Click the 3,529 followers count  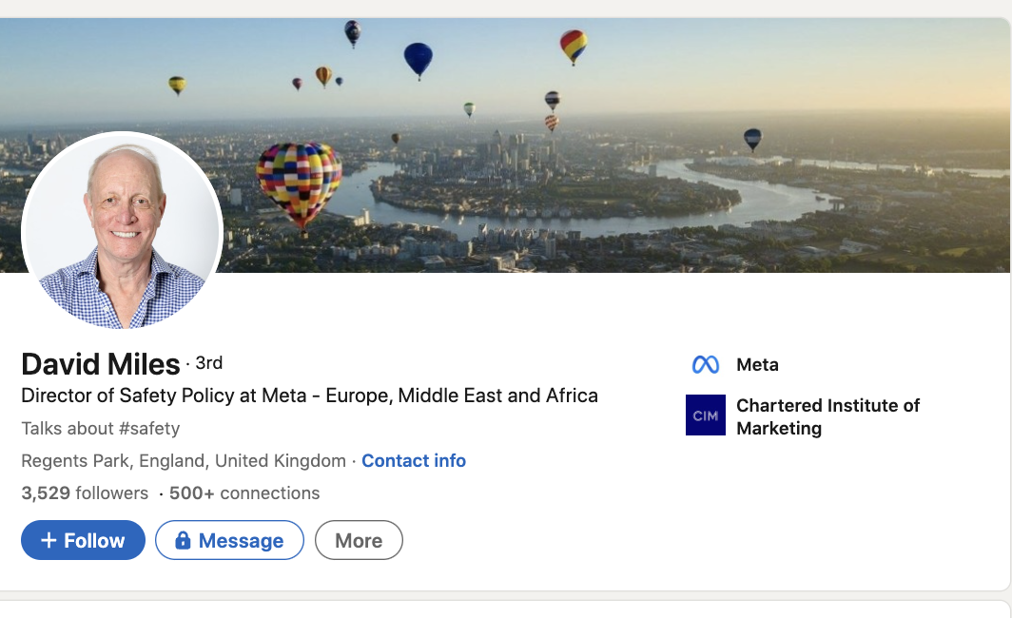click(x=85, y=493)
